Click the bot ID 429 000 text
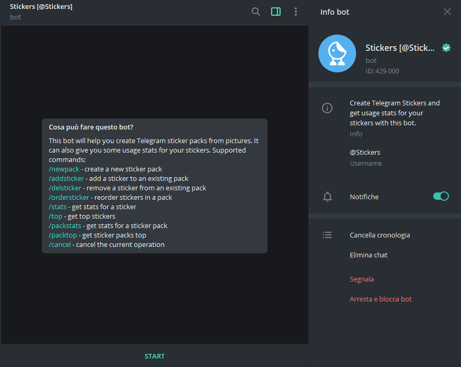461x367 pixels. click(382, 71)
